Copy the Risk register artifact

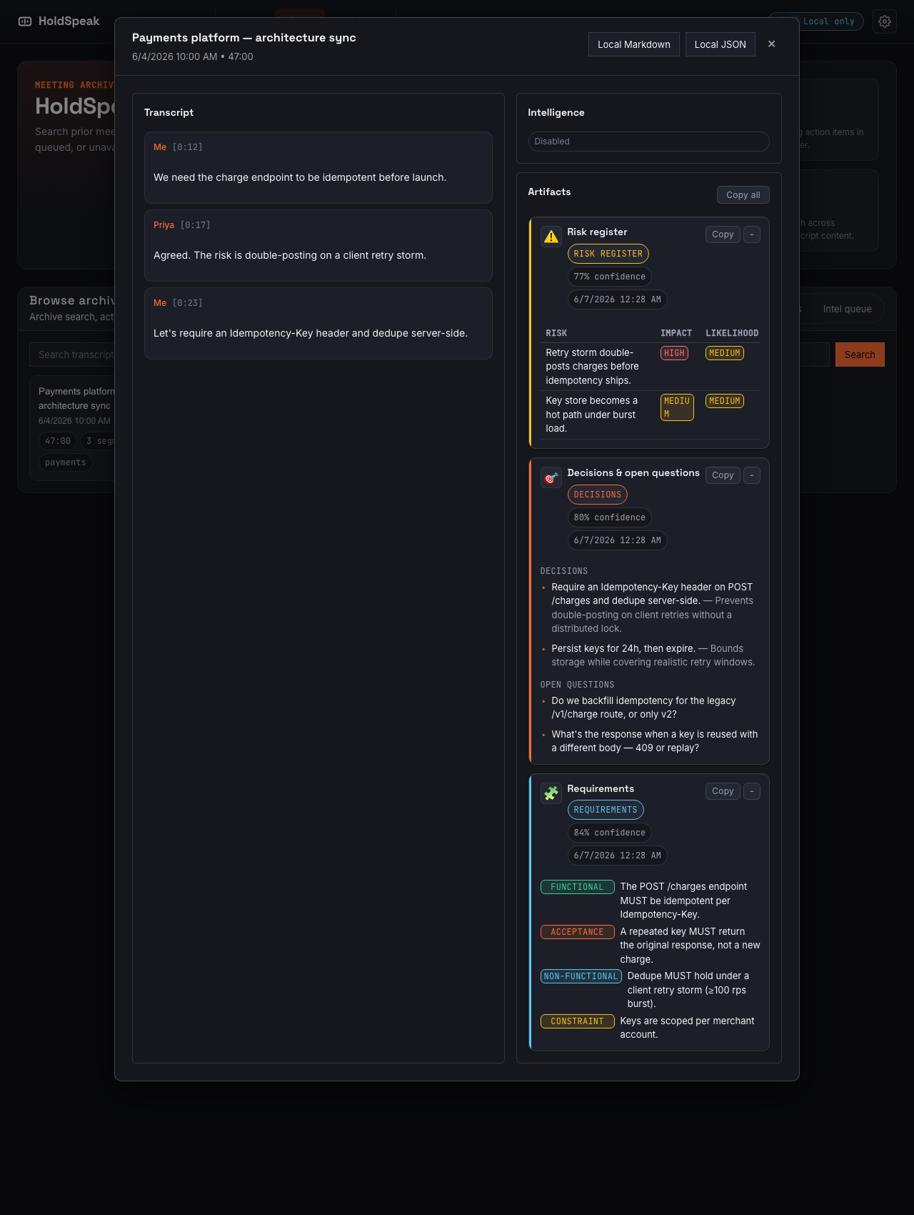click(x=723, y=234)
